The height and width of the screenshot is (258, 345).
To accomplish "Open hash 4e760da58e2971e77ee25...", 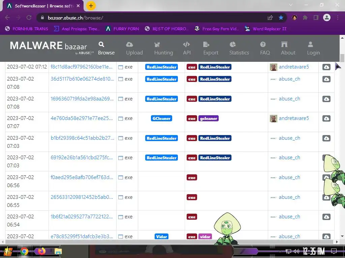I will point(82,118).
